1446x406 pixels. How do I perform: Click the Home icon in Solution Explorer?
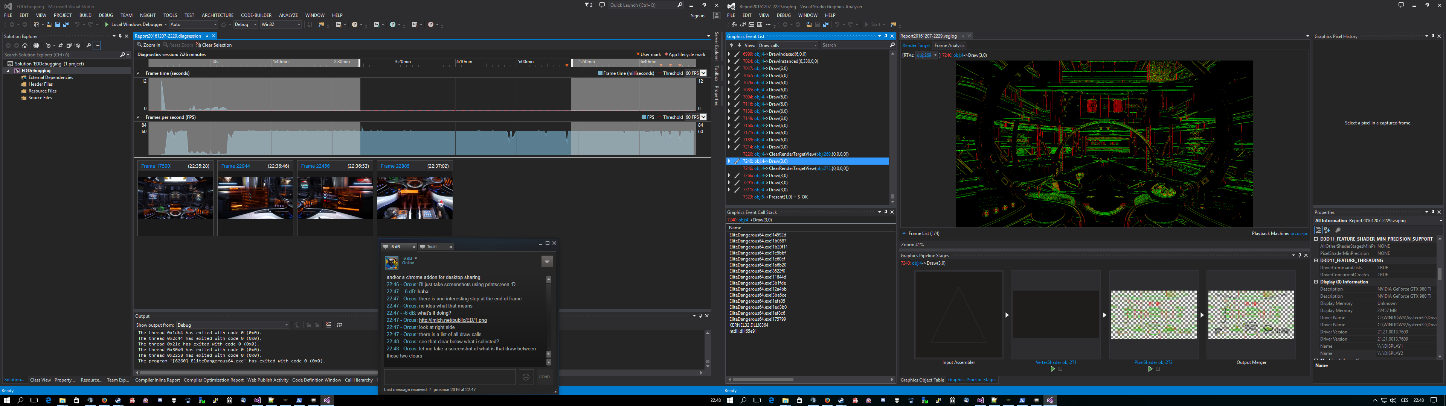[x=25, y=45]
